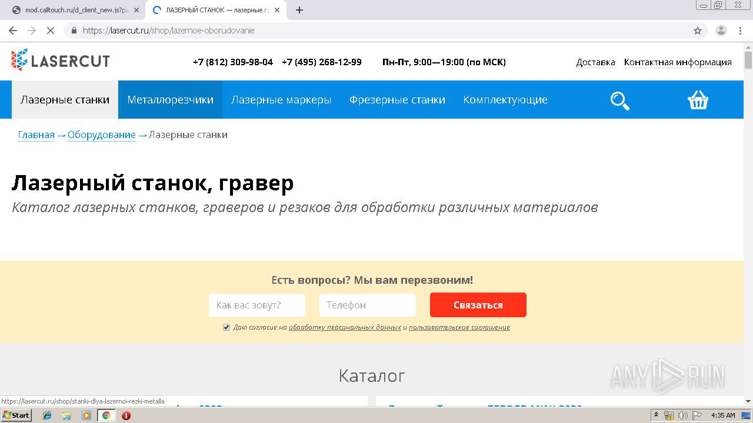This screenshot has height=423, width=753.
Task: Focus the Телефон input field
Action: coord(368,305)
